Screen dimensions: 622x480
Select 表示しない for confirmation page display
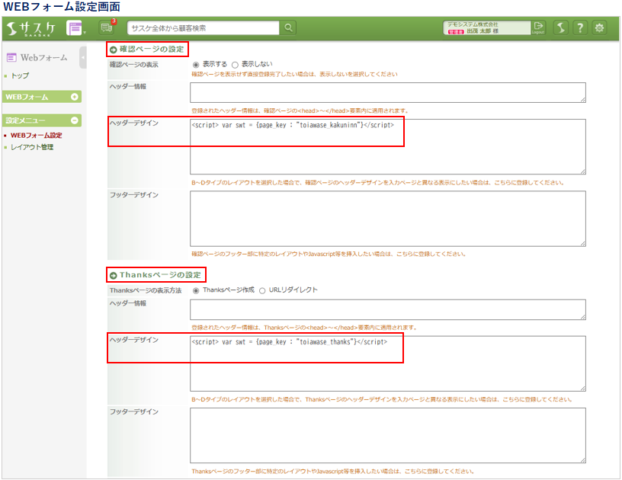point(235,65)
